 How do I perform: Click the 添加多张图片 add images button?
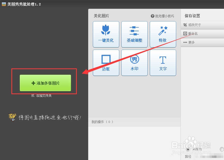(x=46, y=83)
